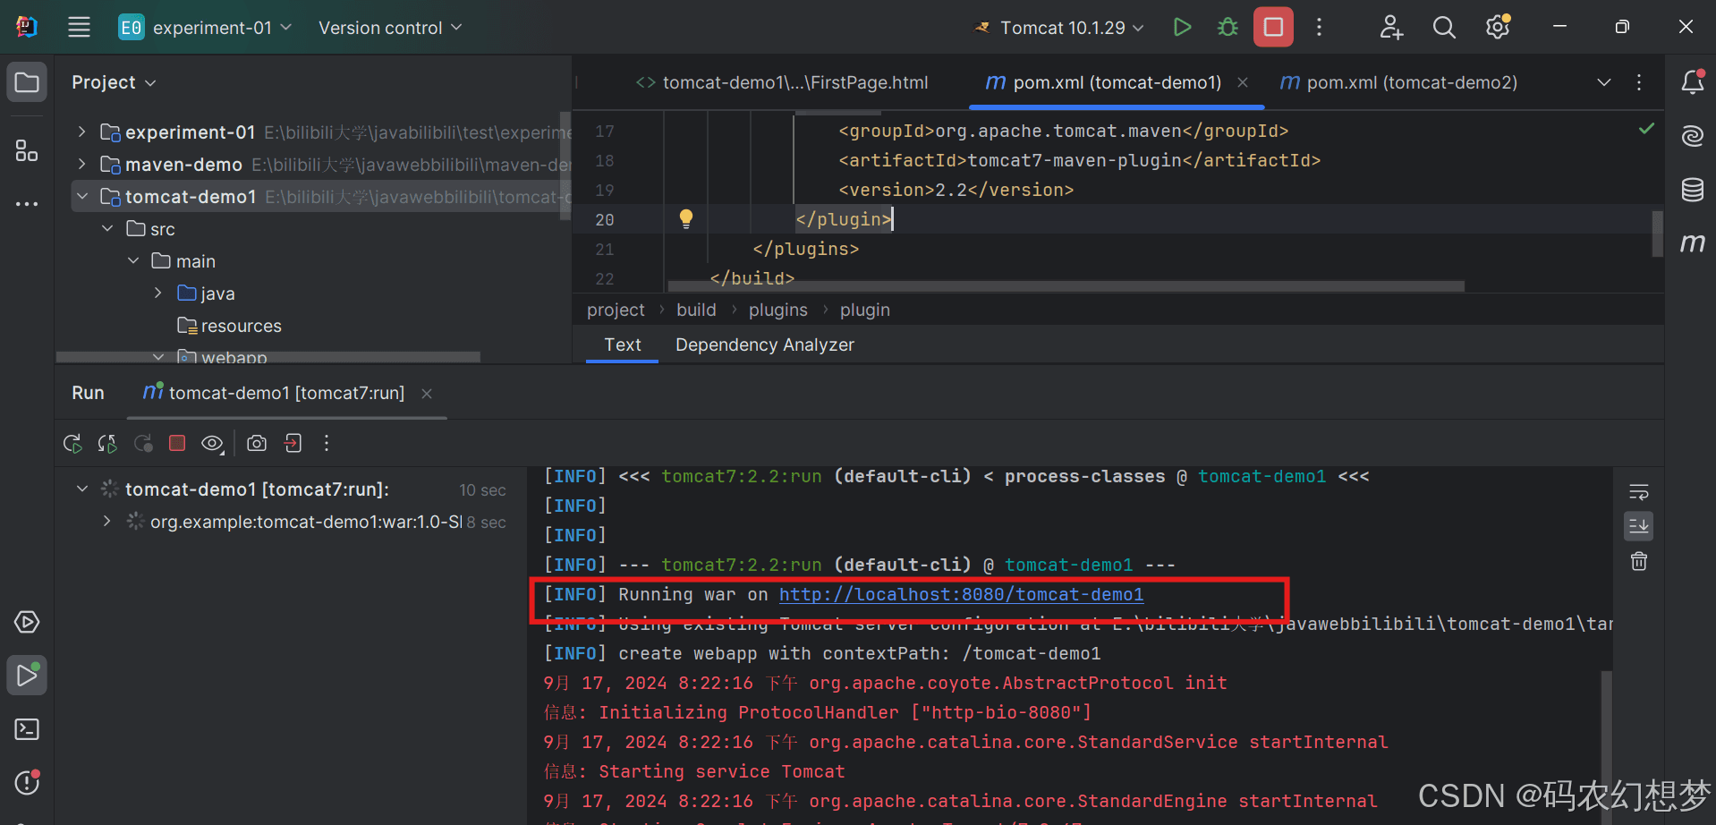
Task: Click the intention lightbulb on line 20
Action: click(685, 218)
